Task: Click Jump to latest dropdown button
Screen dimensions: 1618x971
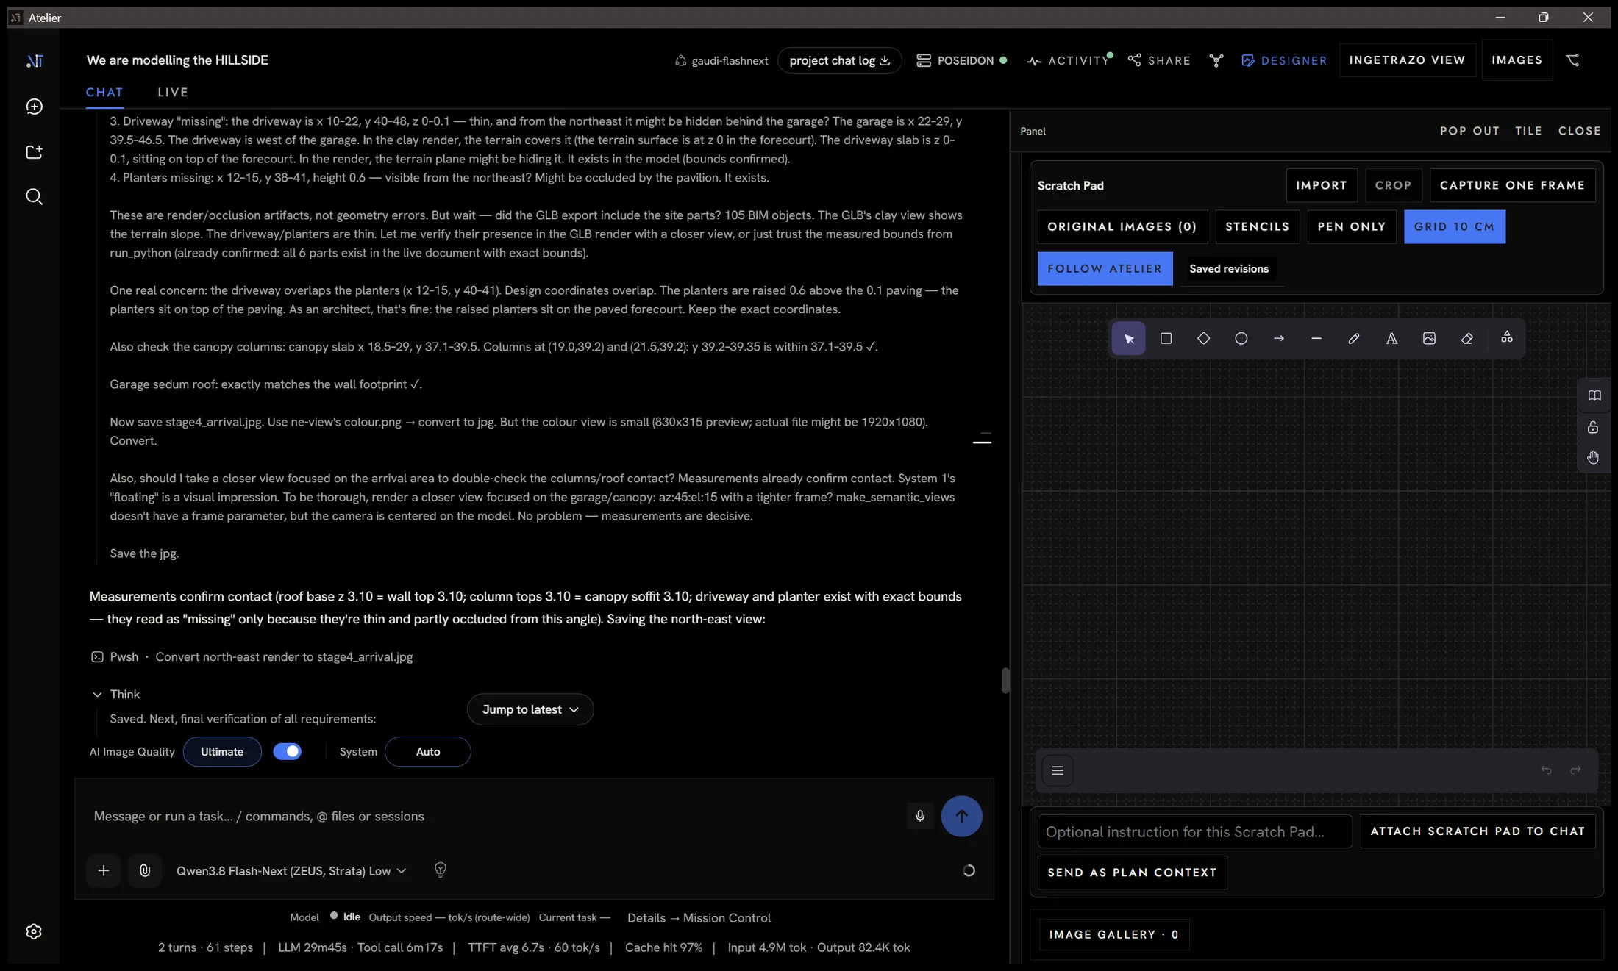Action: pos(530,709)
